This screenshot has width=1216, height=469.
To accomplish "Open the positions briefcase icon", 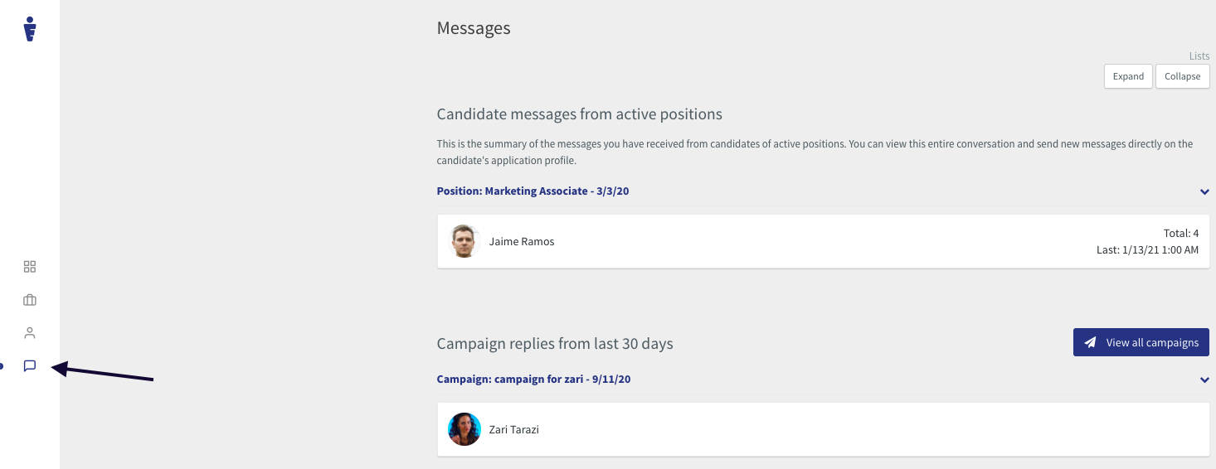I will point(30,300).
